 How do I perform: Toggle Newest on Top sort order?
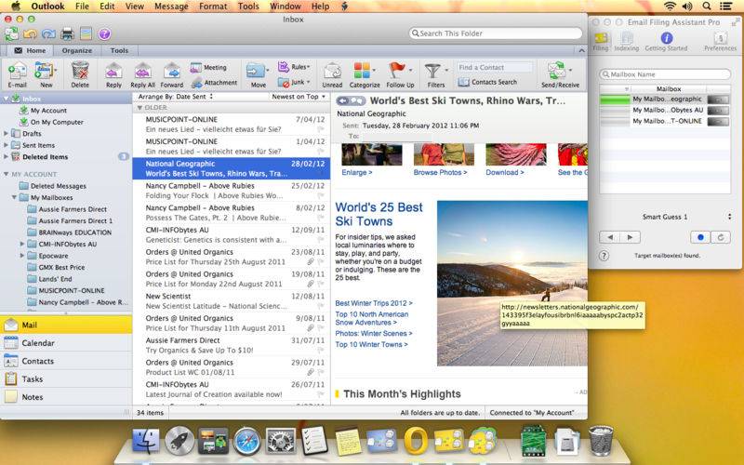click(299, 97)
